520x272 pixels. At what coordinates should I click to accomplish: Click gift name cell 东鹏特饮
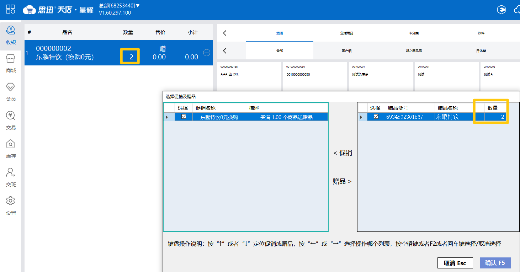coord(460,117)
